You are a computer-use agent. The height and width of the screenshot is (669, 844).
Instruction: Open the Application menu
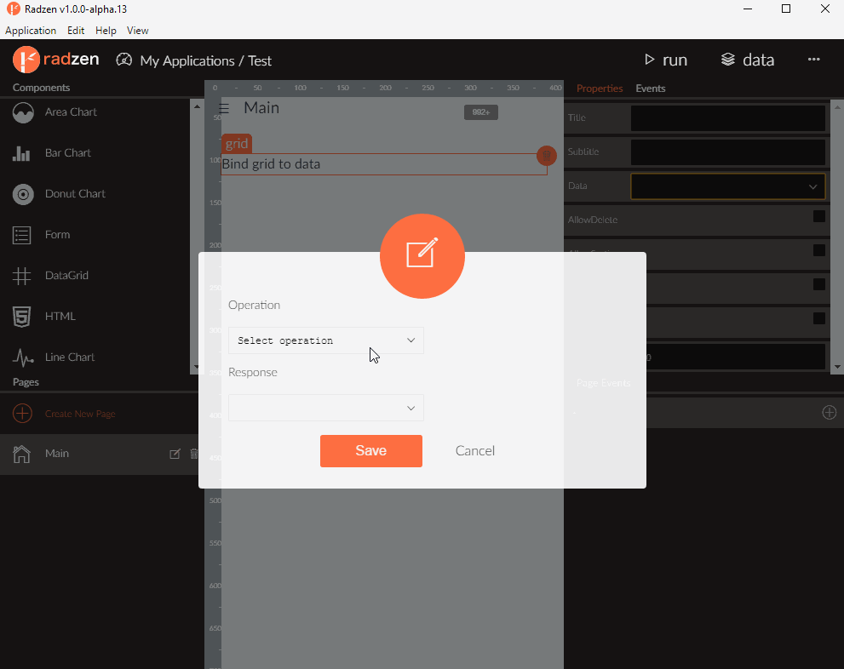pyautogui.click(x=31, y=30)
